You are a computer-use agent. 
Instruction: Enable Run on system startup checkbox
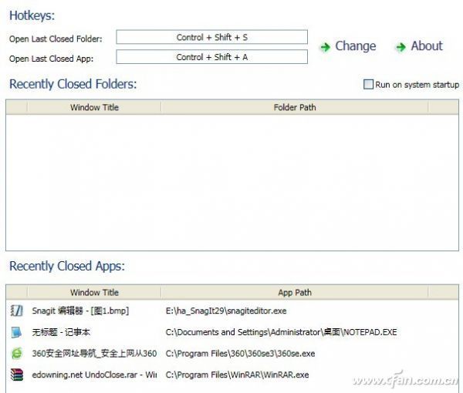pos(368,85)
